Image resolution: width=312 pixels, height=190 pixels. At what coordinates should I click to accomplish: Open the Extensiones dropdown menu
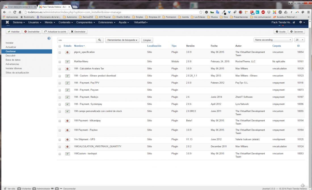tap(107, 22)
